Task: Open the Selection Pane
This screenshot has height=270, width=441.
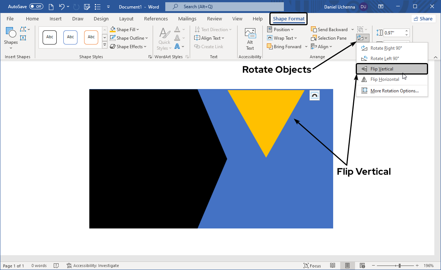Action: point(329,38)
